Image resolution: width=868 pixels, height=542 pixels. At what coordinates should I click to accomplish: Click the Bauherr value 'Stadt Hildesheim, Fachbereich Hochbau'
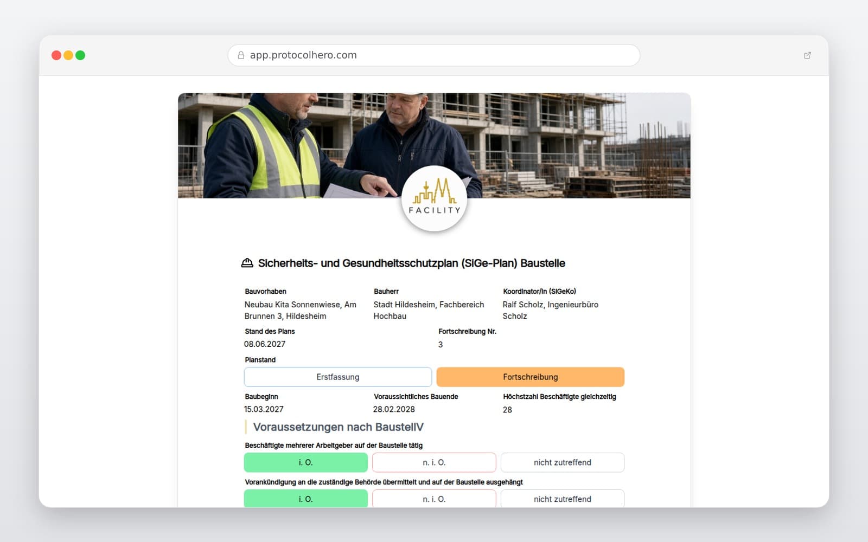[429, 310]
